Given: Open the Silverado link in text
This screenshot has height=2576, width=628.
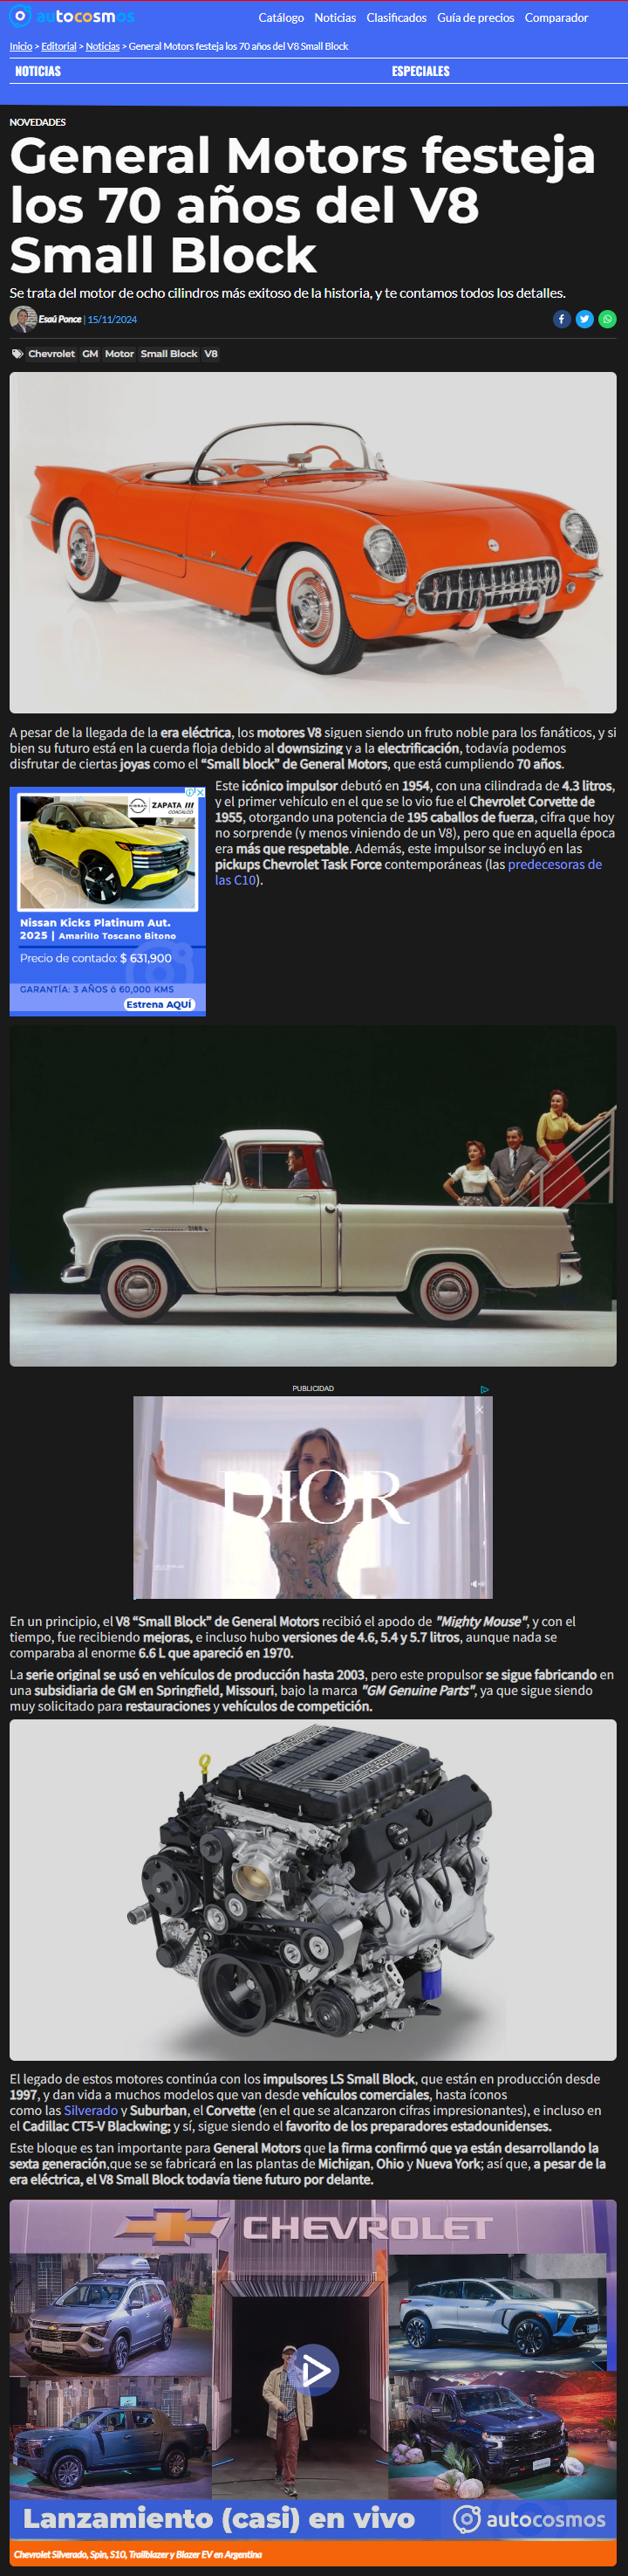Looking at the screenshot, I should tap(91, 2110).
